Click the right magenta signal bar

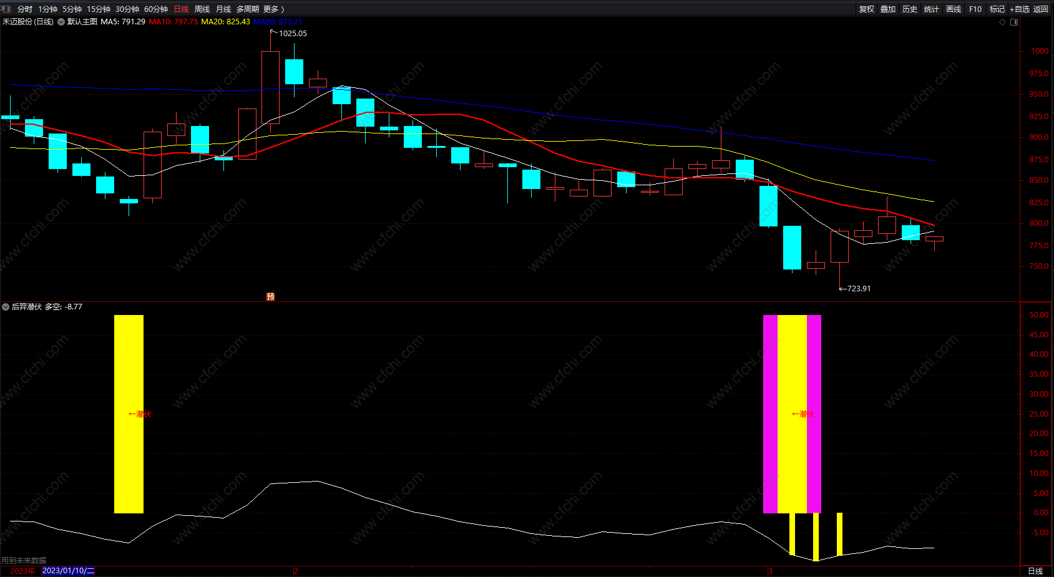point(814,414)
